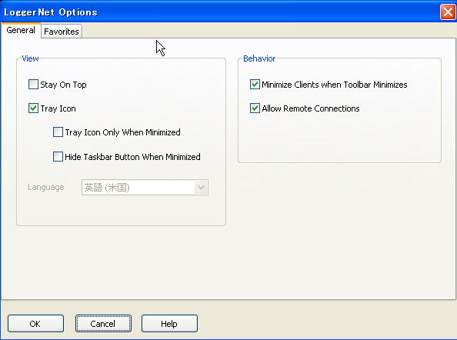Screen dimensions: 457x340
Task: Click the Allow Remote Connections label text
Action: pyautogui.click(x=311, y=108)
